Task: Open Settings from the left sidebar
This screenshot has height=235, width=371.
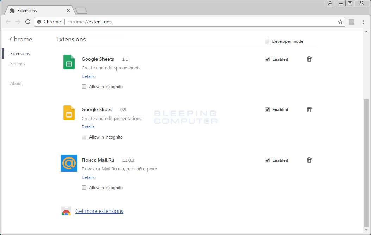Action: tap(18, 64)
